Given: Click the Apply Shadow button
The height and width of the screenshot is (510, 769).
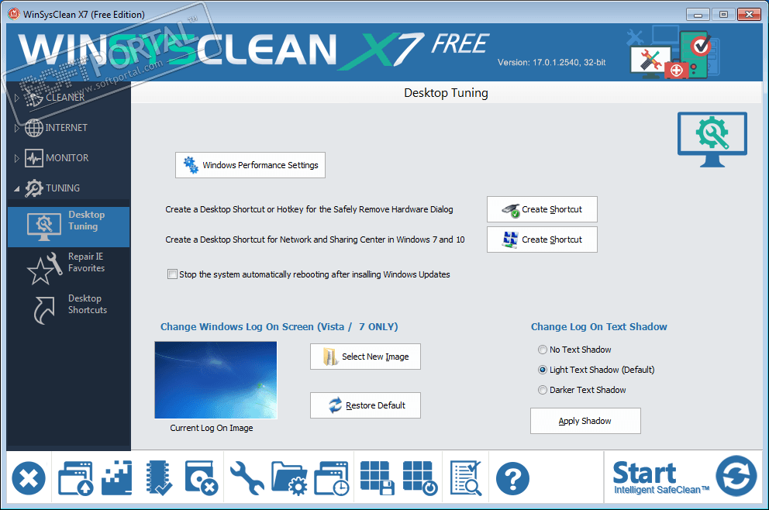Looking at the screenshot, I should click(x=585, y=421).
